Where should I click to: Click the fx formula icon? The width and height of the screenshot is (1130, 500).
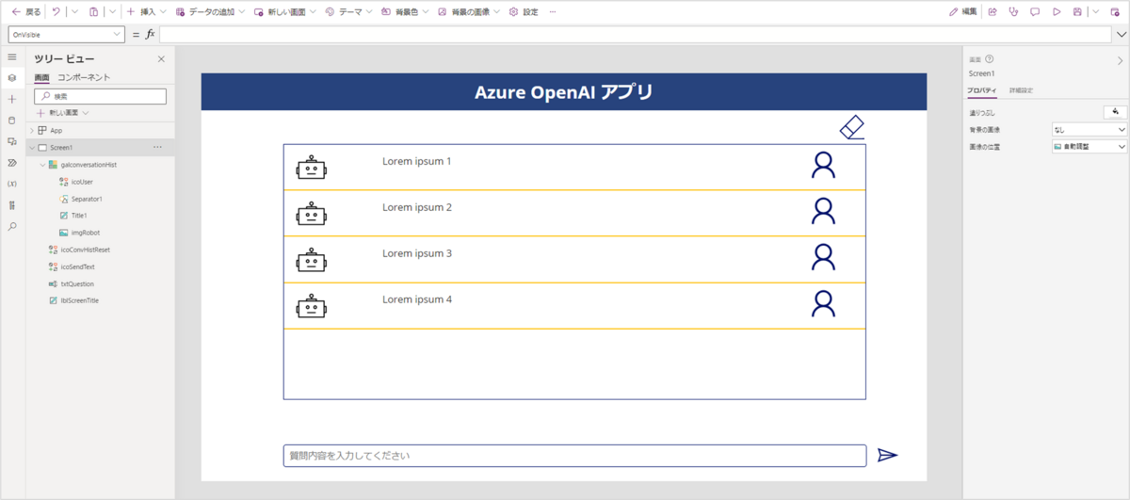tap(150, 34)
